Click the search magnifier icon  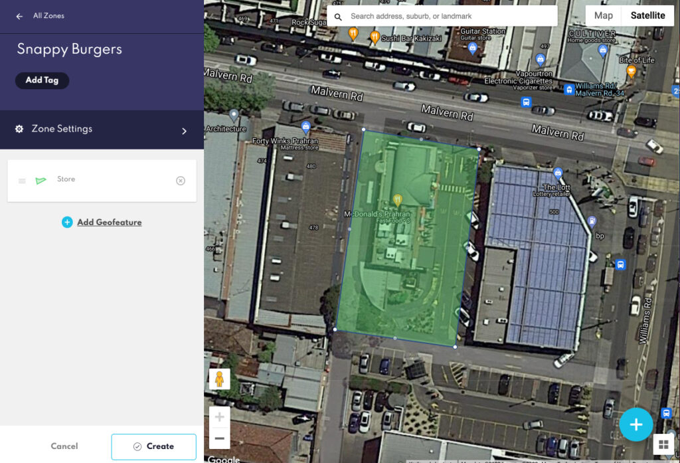point(338,17)
